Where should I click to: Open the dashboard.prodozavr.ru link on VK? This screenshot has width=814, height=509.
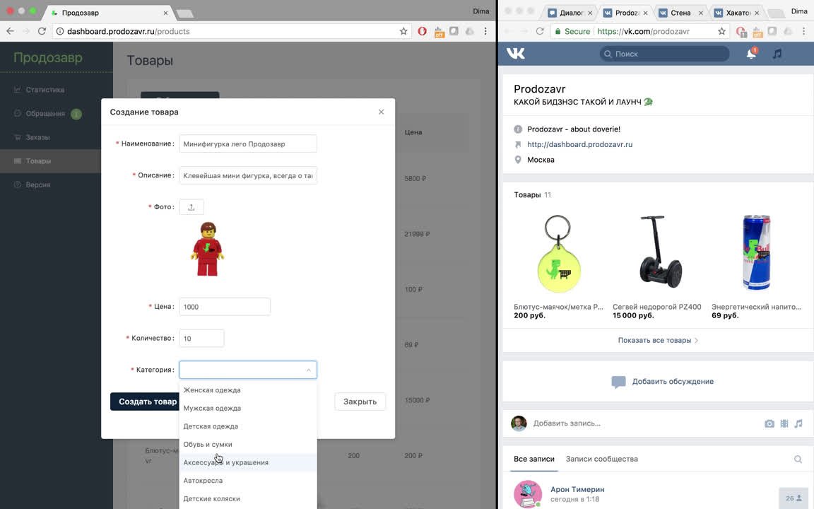tap(579, 144)
